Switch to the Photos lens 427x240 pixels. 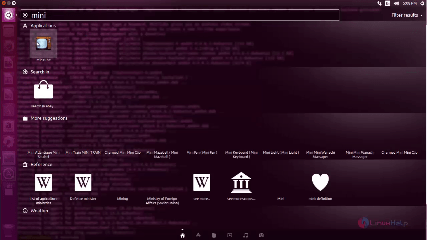pyautogui.click(x=261, y=235)
